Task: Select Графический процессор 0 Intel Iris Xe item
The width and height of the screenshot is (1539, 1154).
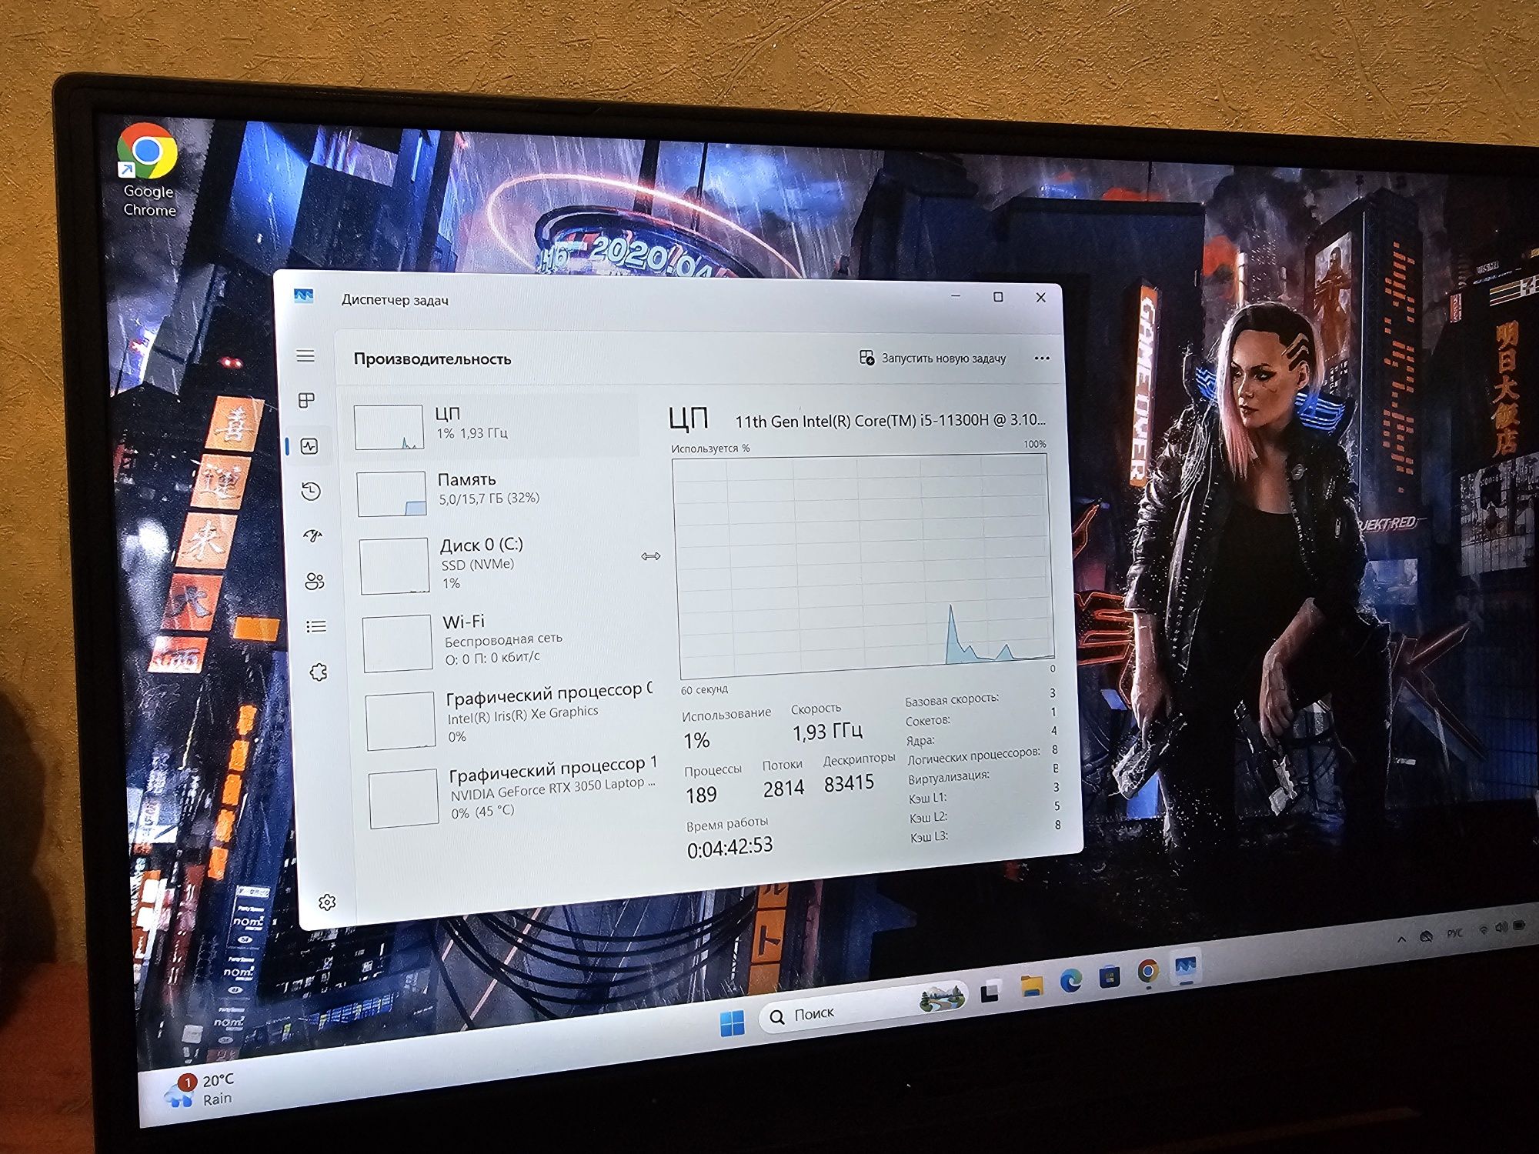Action: [x=509, y=716]
